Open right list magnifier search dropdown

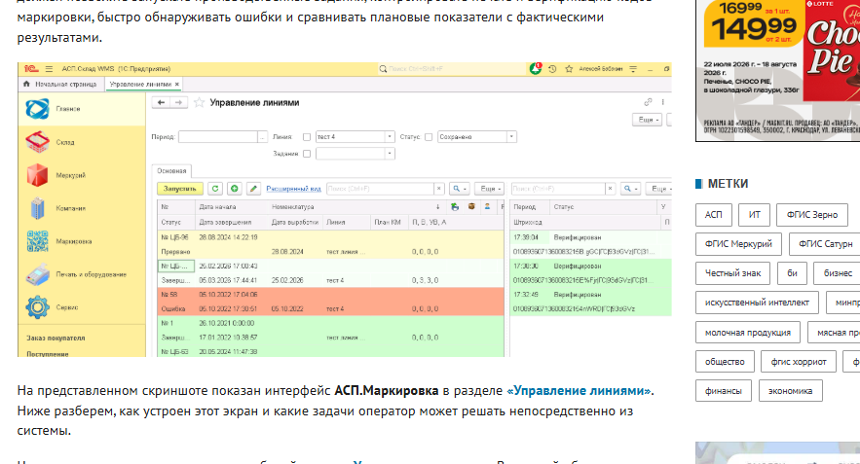pos(630,189)
